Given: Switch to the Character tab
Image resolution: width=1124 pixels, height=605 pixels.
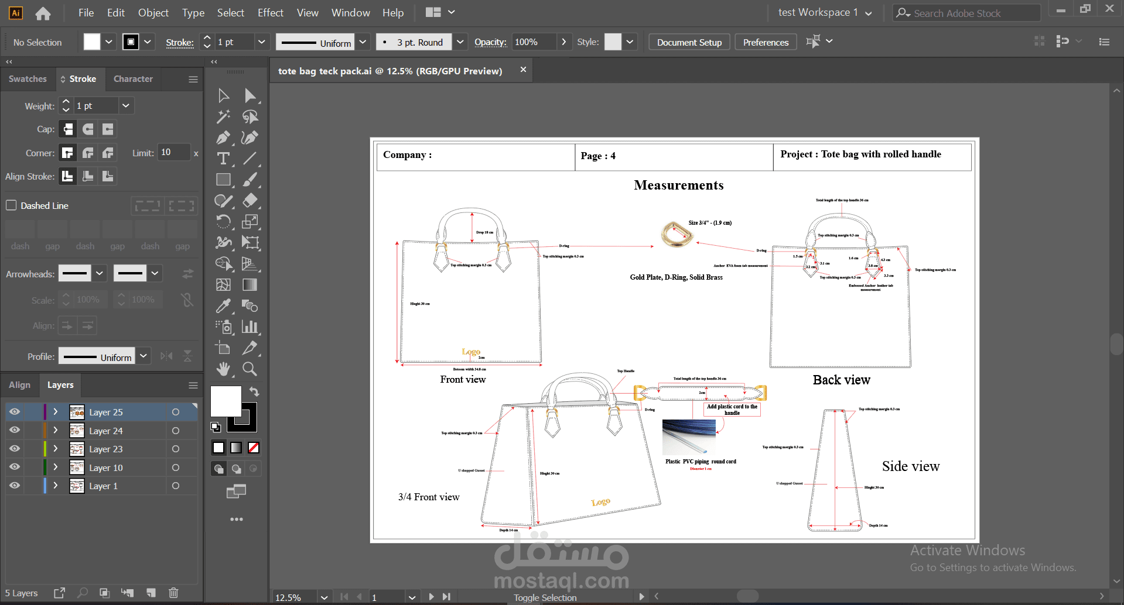Looking at the screenshot, I should point(133,79).
